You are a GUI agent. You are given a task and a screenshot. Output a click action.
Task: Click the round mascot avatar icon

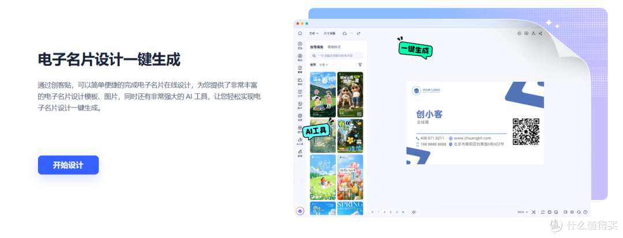tap(300, 211)
